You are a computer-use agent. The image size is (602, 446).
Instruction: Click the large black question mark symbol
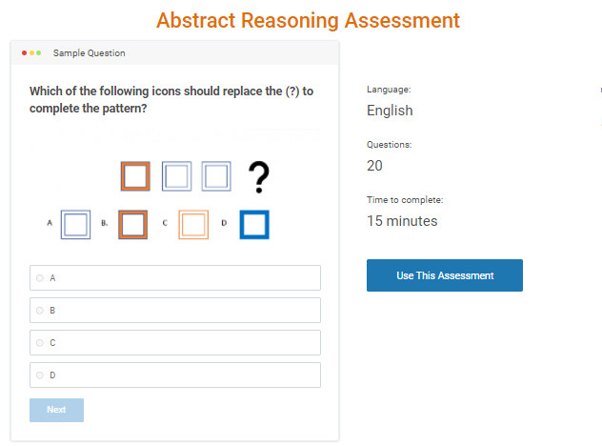tap(258, 177)
